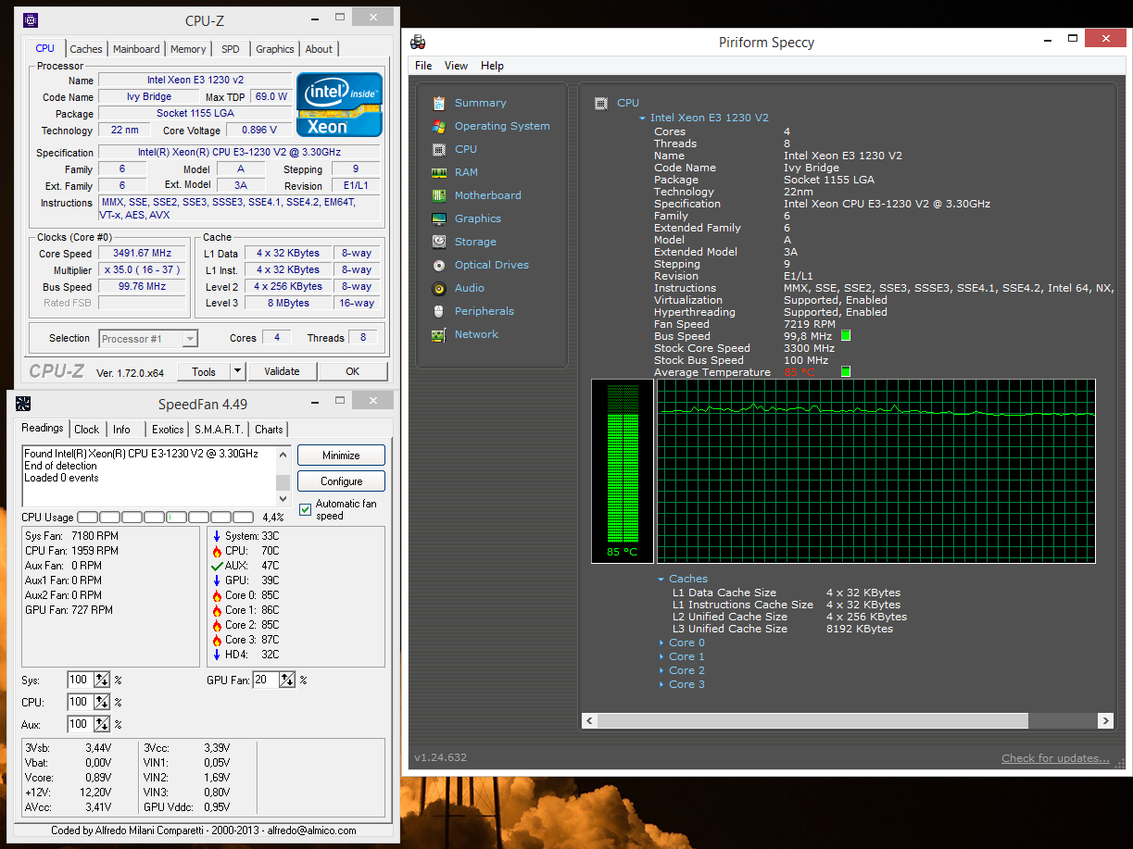Switch to the Graphics tab in CPU-Z
The height and width of the screenshot is (849, 1133).
pos(275,49)
